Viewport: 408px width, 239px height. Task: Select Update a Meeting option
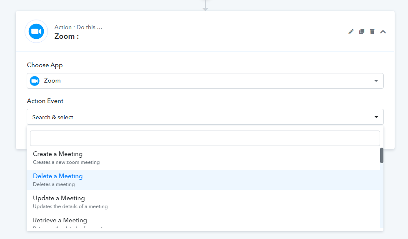tap(203, 202)
